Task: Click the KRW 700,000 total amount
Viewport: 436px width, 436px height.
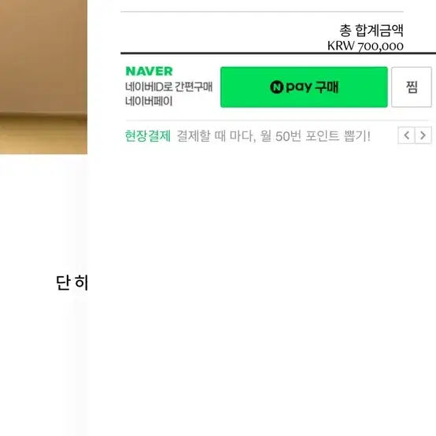Action: 365,46
